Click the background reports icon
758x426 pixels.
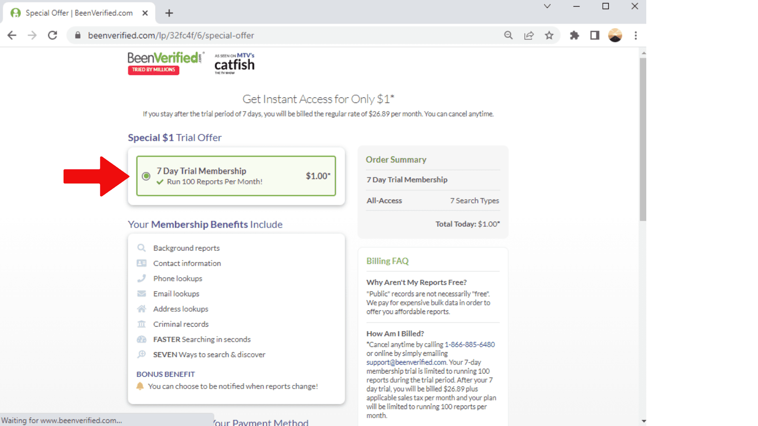pos(142,248)
